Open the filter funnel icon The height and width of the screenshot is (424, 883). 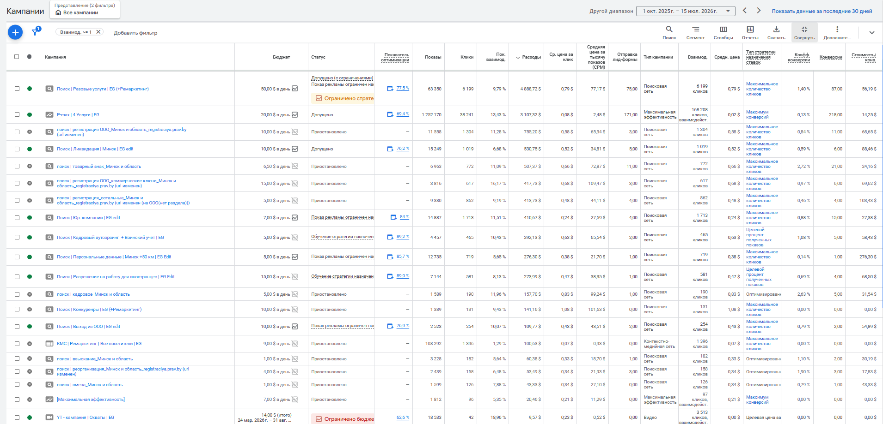[36, 31]
